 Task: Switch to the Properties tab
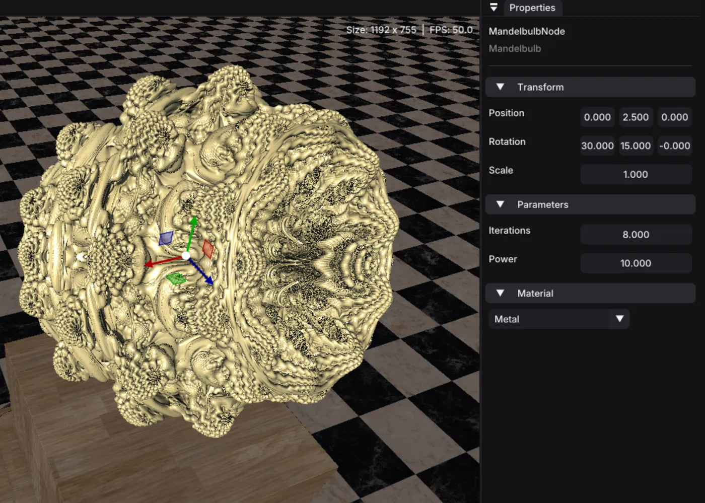pyautogui.click(x=532, y=8)
